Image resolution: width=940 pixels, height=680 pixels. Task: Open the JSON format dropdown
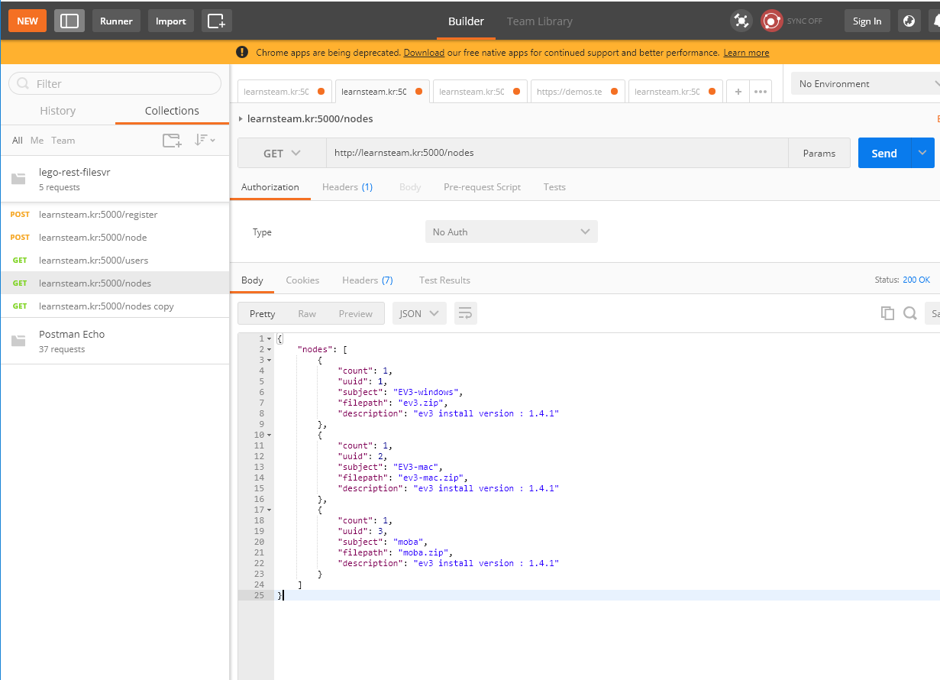coord(418,313)
